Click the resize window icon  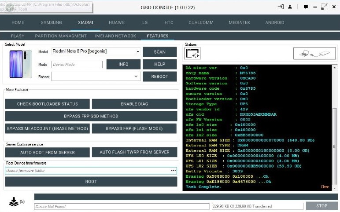(x=325, y=7)
